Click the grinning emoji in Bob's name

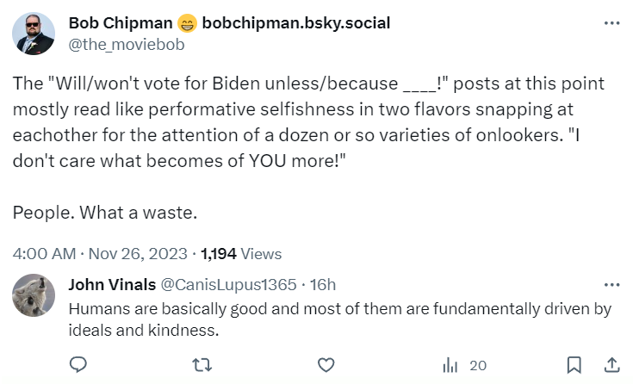[184, 23]
